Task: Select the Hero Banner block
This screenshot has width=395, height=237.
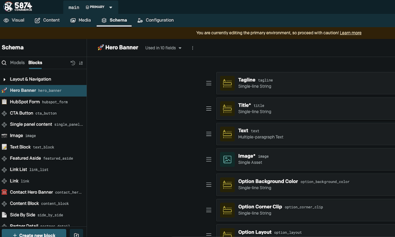Action: 43,90
